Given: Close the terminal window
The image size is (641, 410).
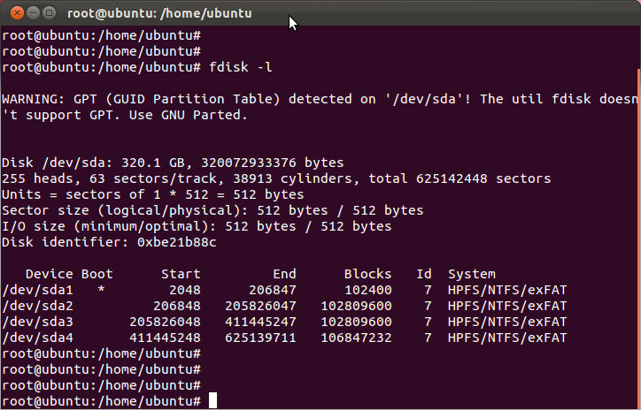Looking at the screenshot, I should [17, 13].
